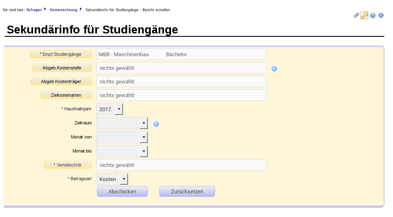
Task: Click the yellow key icon
Action: pos(364,15)
